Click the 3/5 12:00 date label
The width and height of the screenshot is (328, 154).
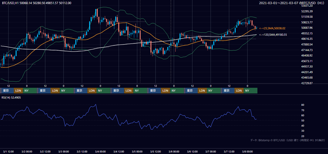click(x=156, y=151)
